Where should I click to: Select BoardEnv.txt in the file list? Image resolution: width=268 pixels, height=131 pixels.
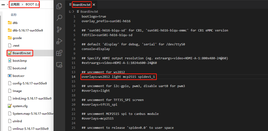(x=21, y=53)
